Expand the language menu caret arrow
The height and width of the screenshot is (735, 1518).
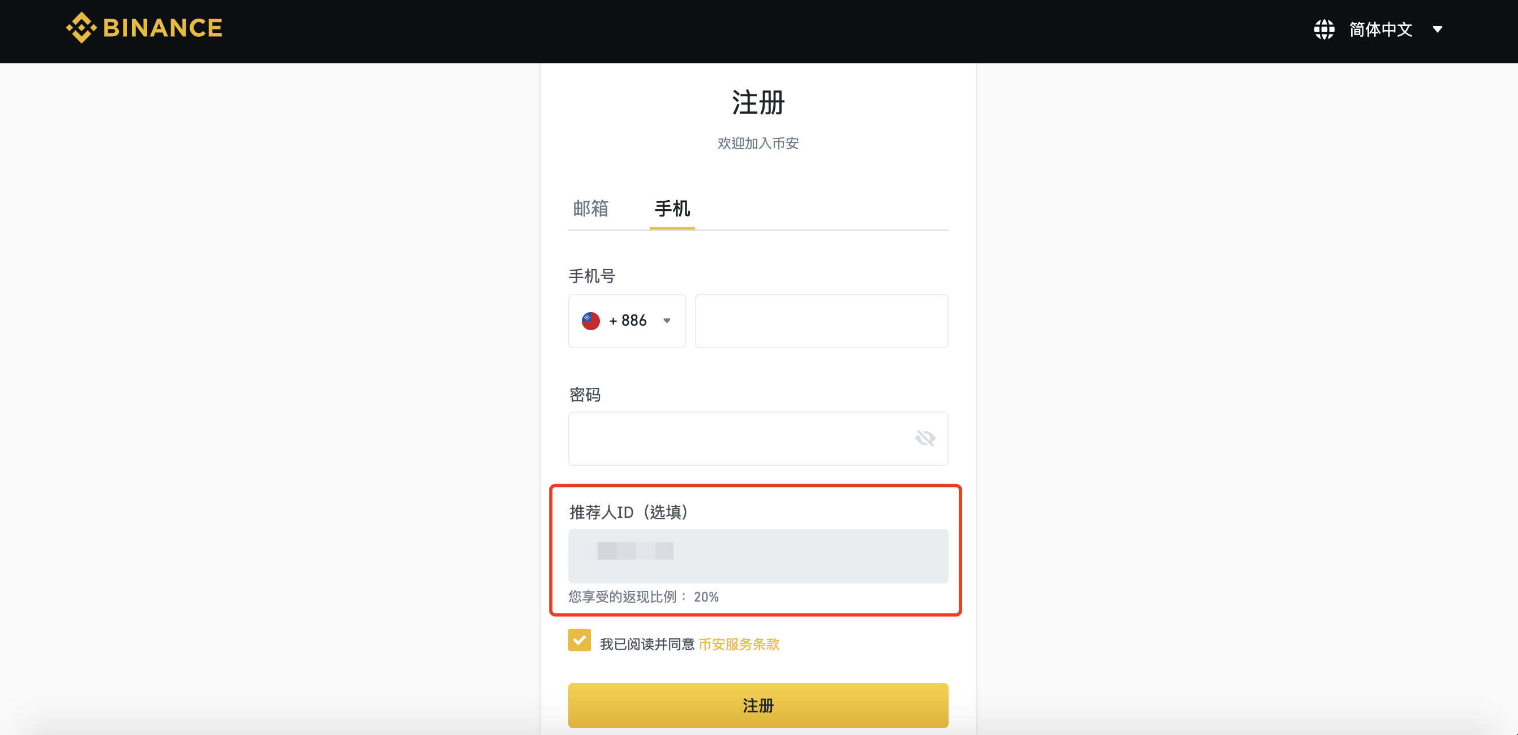click(x=1437, y=29)
